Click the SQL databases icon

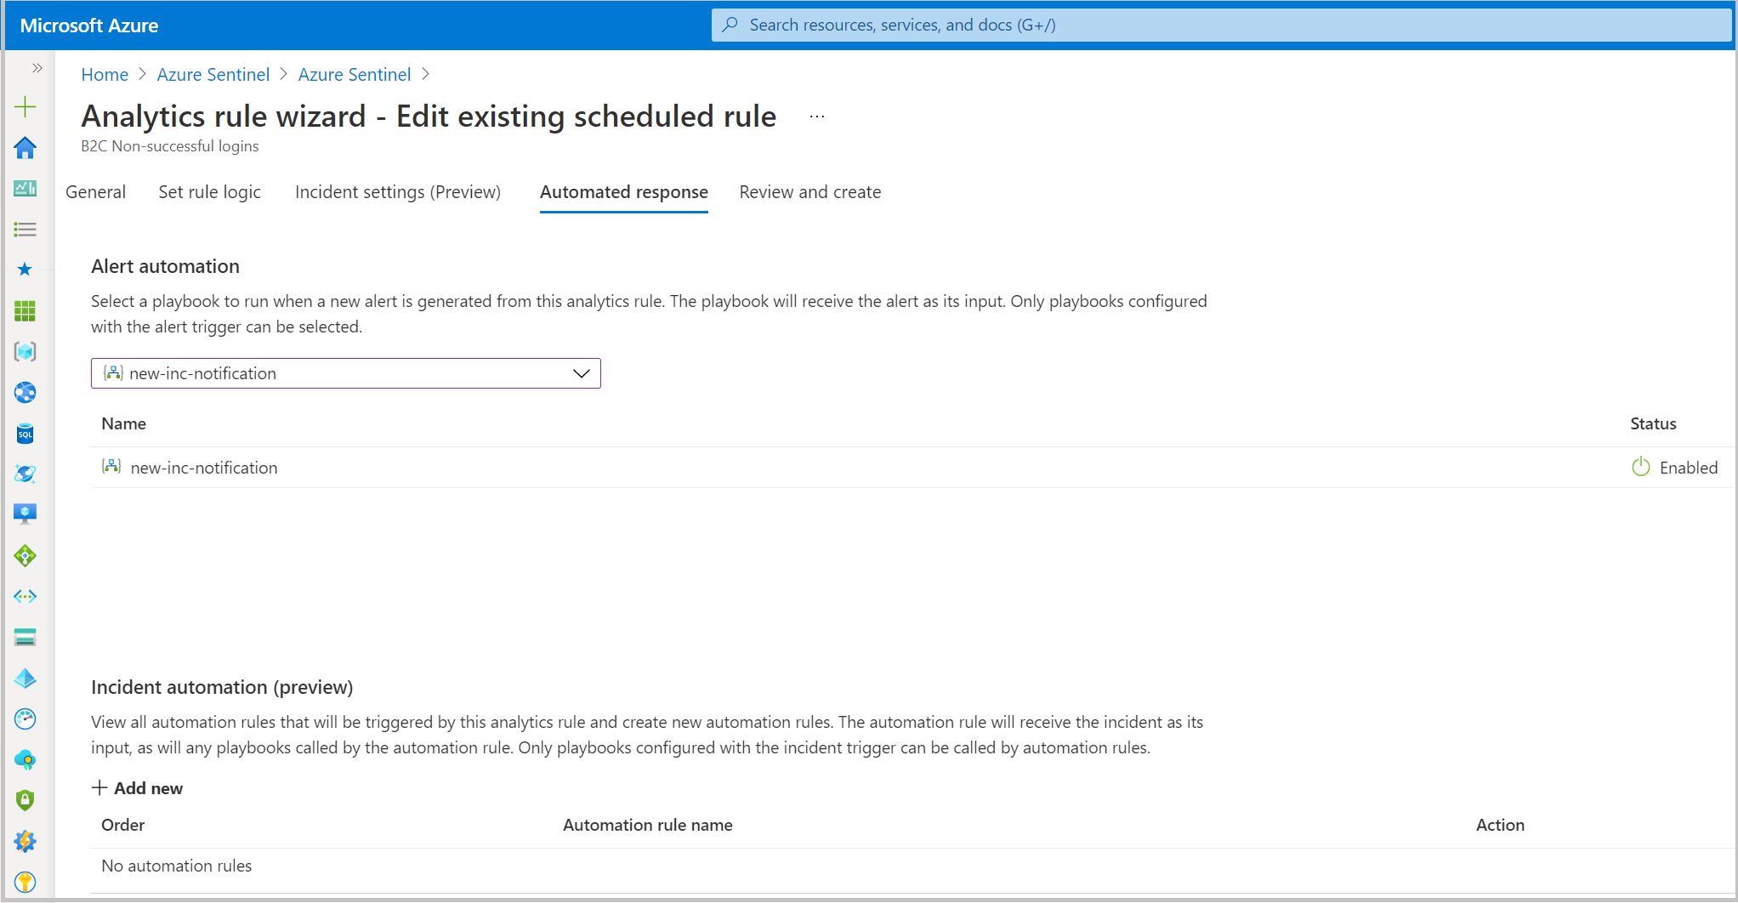(26, 433)
